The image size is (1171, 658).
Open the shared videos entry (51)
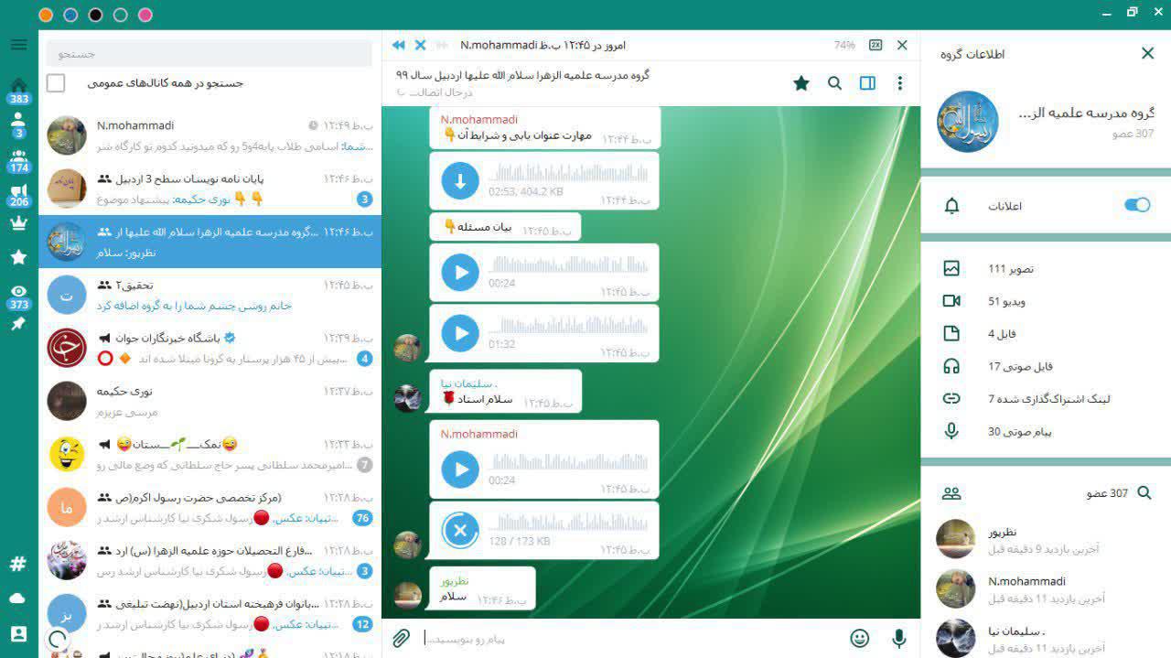click(1006, 301)
